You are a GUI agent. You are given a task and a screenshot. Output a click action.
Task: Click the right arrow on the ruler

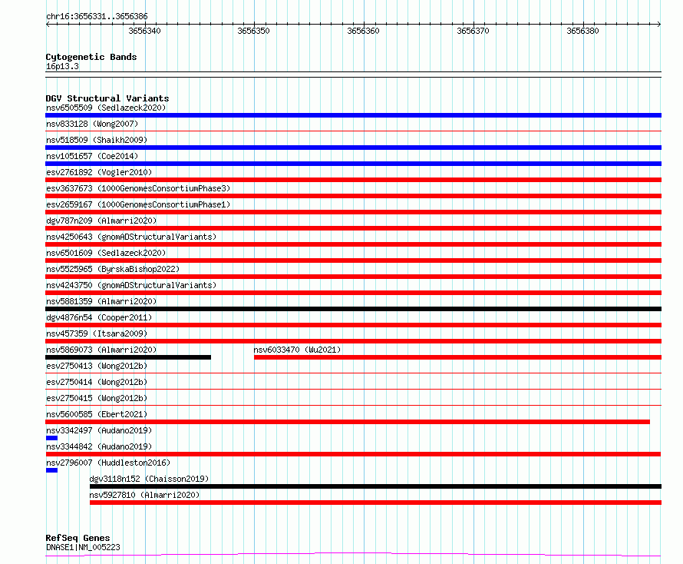click(x=658, y=25)
